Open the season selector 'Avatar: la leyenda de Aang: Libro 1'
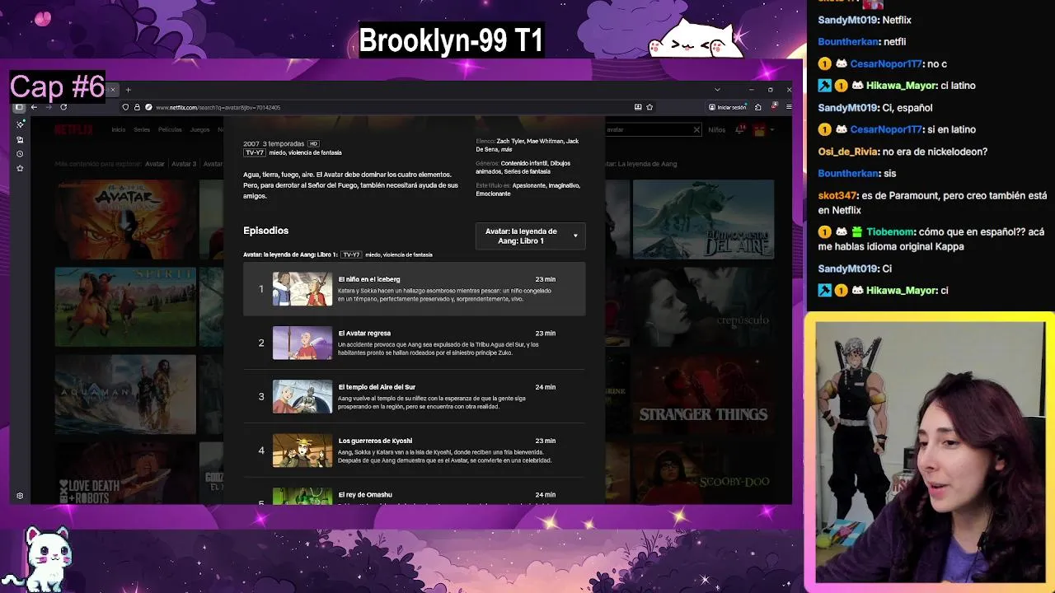This screenshot has height=593, width=1055. coord(530,236)
